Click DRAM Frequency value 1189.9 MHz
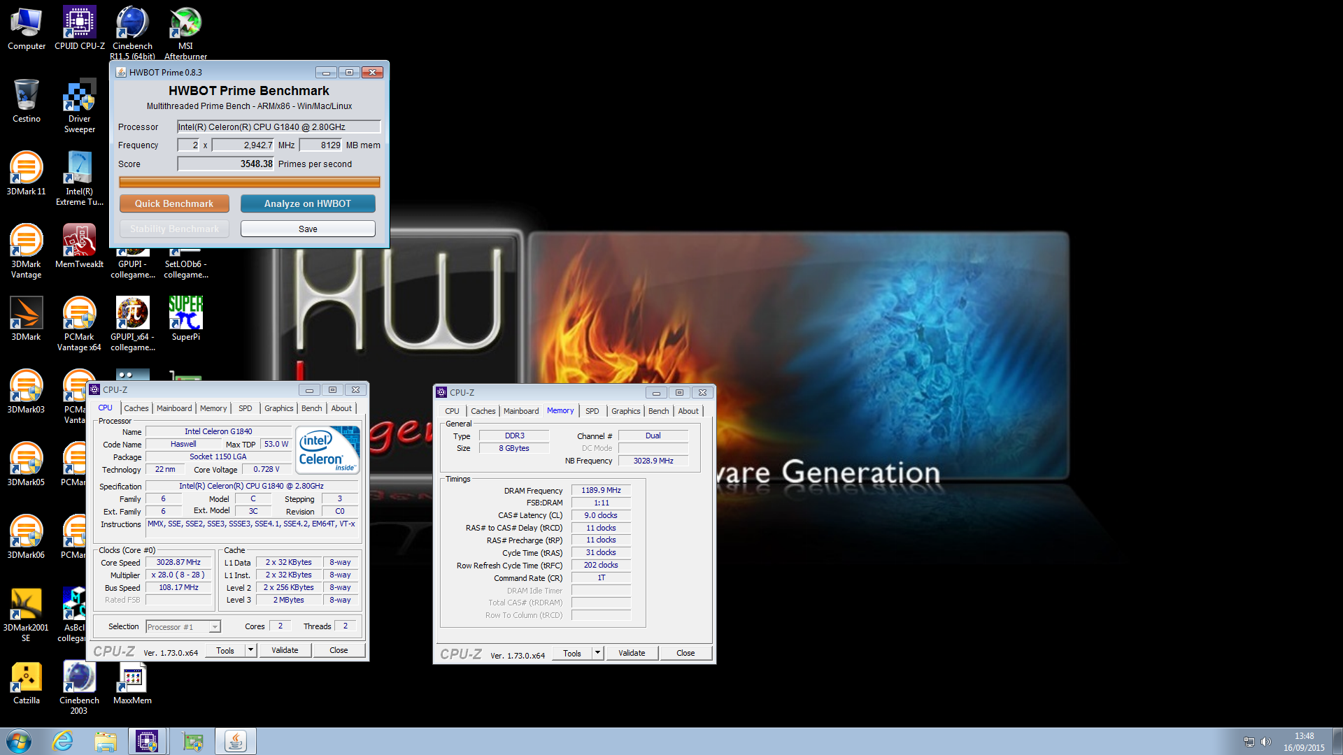The height and width of the screenshot is (755, 1343). click(x=601, y=491)
